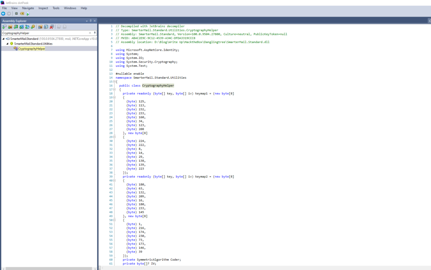The width and height of the screenshot is (431, 270).
Task: Open the Inspect menu
Action: coord(43,8)
